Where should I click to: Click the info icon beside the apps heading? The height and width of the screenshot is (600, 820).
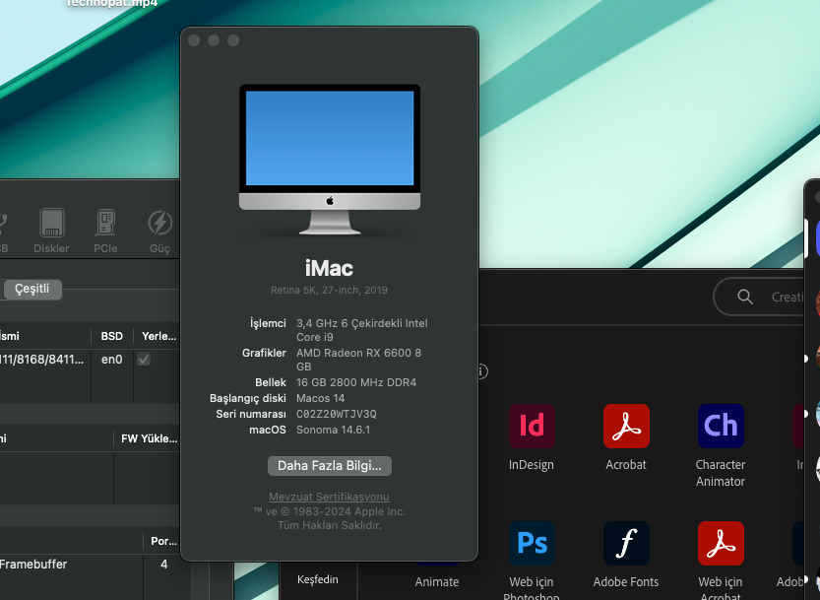click(x=481, y=371)
